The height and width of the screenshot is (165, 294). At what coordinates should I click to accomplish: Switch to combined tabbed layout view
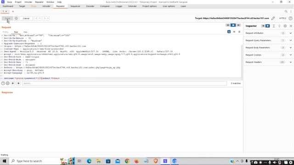(238, 25)
